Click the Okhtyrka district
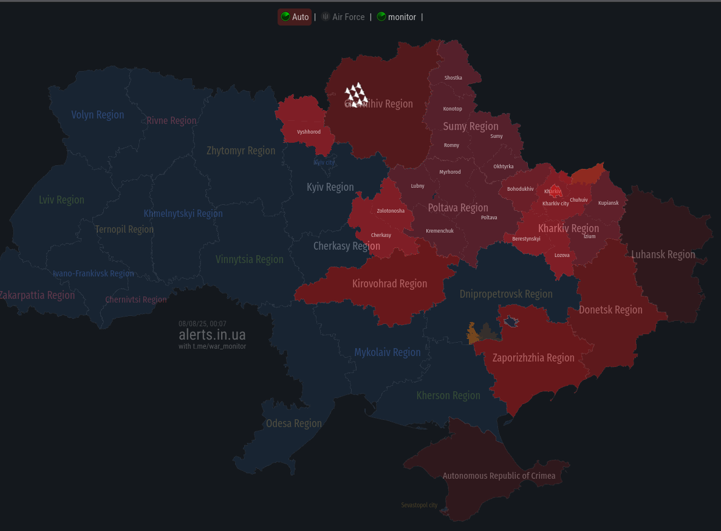Image resolution: width=721 pixels, height=531 pixels. click(504, 166)
